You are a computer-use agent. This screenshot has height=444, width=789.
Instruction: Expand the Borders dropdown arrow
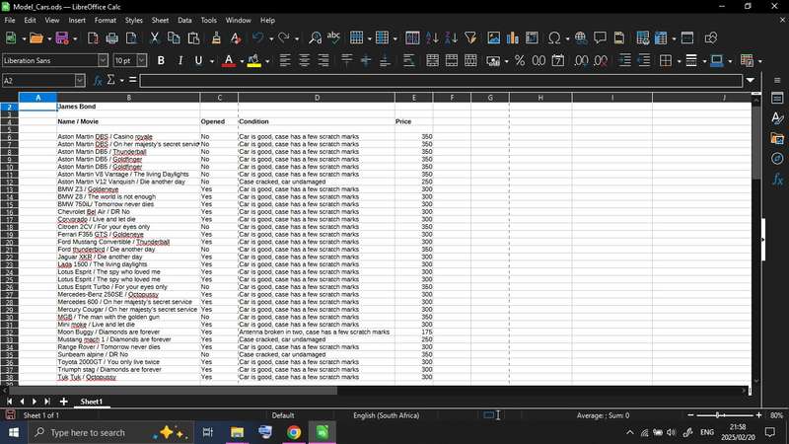pyautogui.click(x=679, y=61)
